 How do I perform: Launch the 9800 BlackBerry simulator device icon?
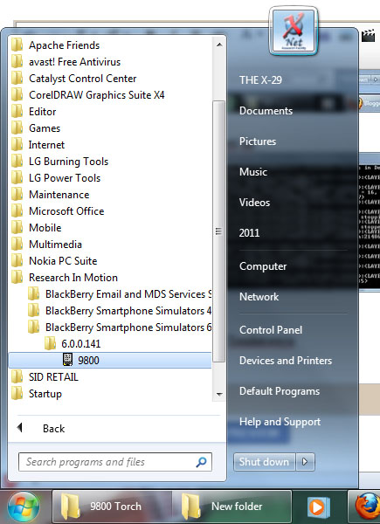67,360
